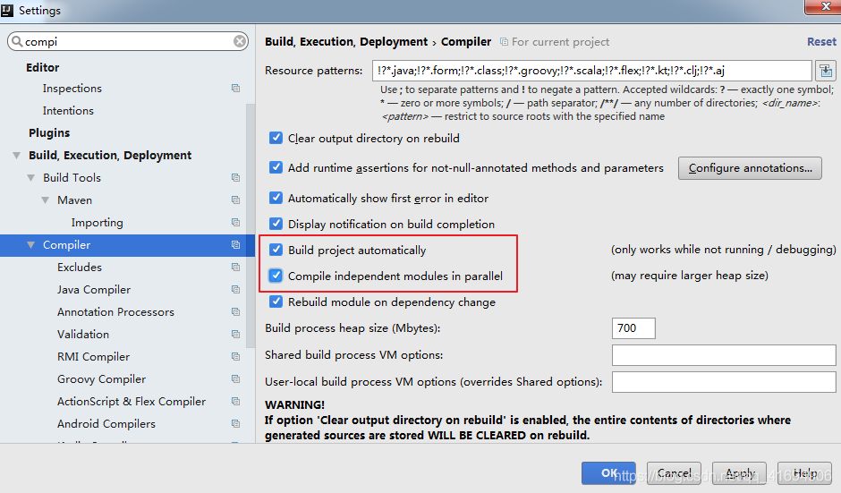The image size is (841, 493).
Task: Click the project-level icon next to Build Tools
Action: 235,177
